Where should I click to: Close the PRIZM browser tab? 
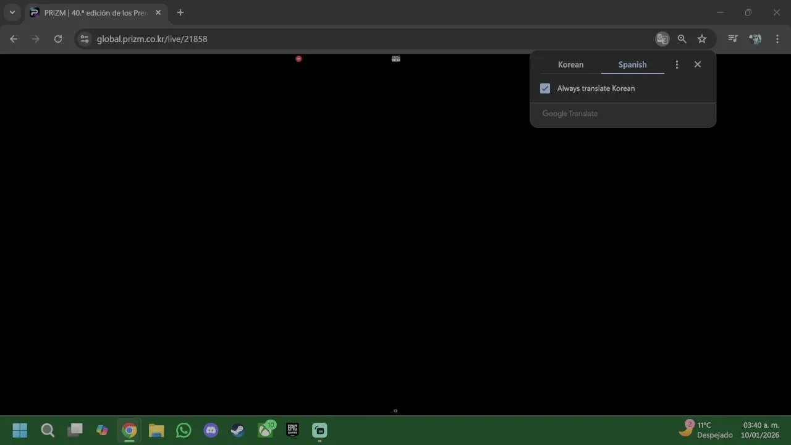click(158, 12)
